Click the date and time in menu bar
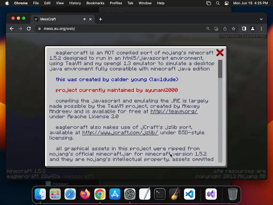 tap(250, 3)
